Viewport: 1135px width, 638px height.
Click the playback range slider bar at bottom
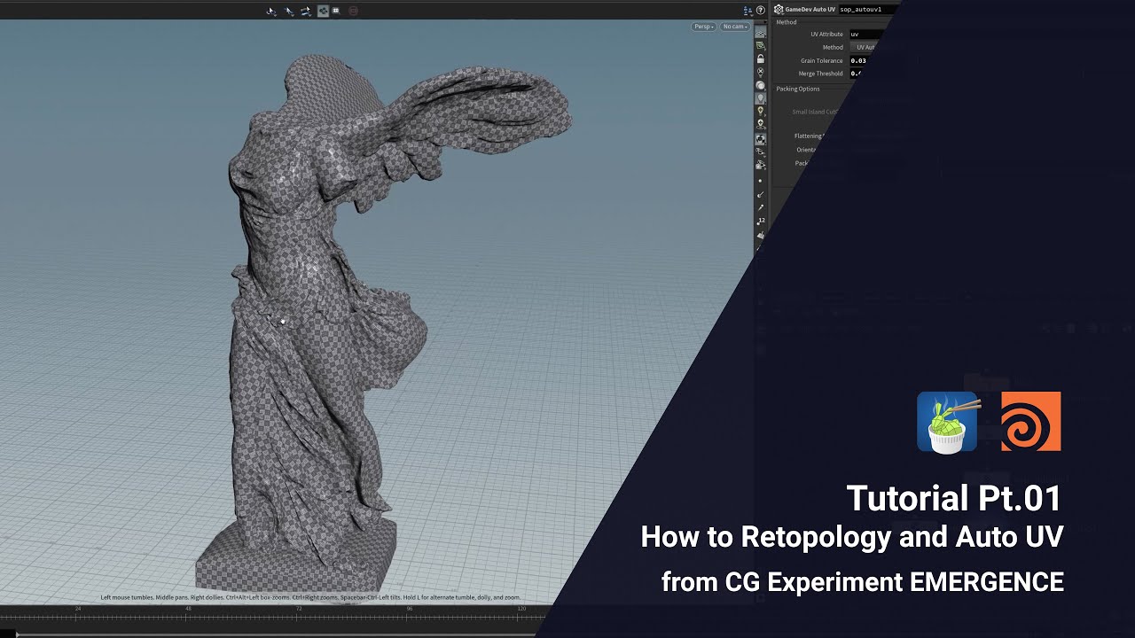(275, 634)
